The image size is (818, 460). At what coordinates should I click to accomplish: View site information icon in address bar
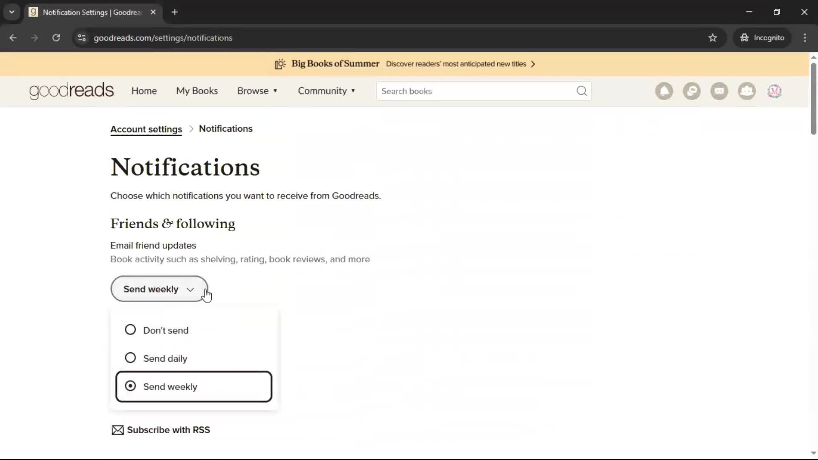[82, 37]
